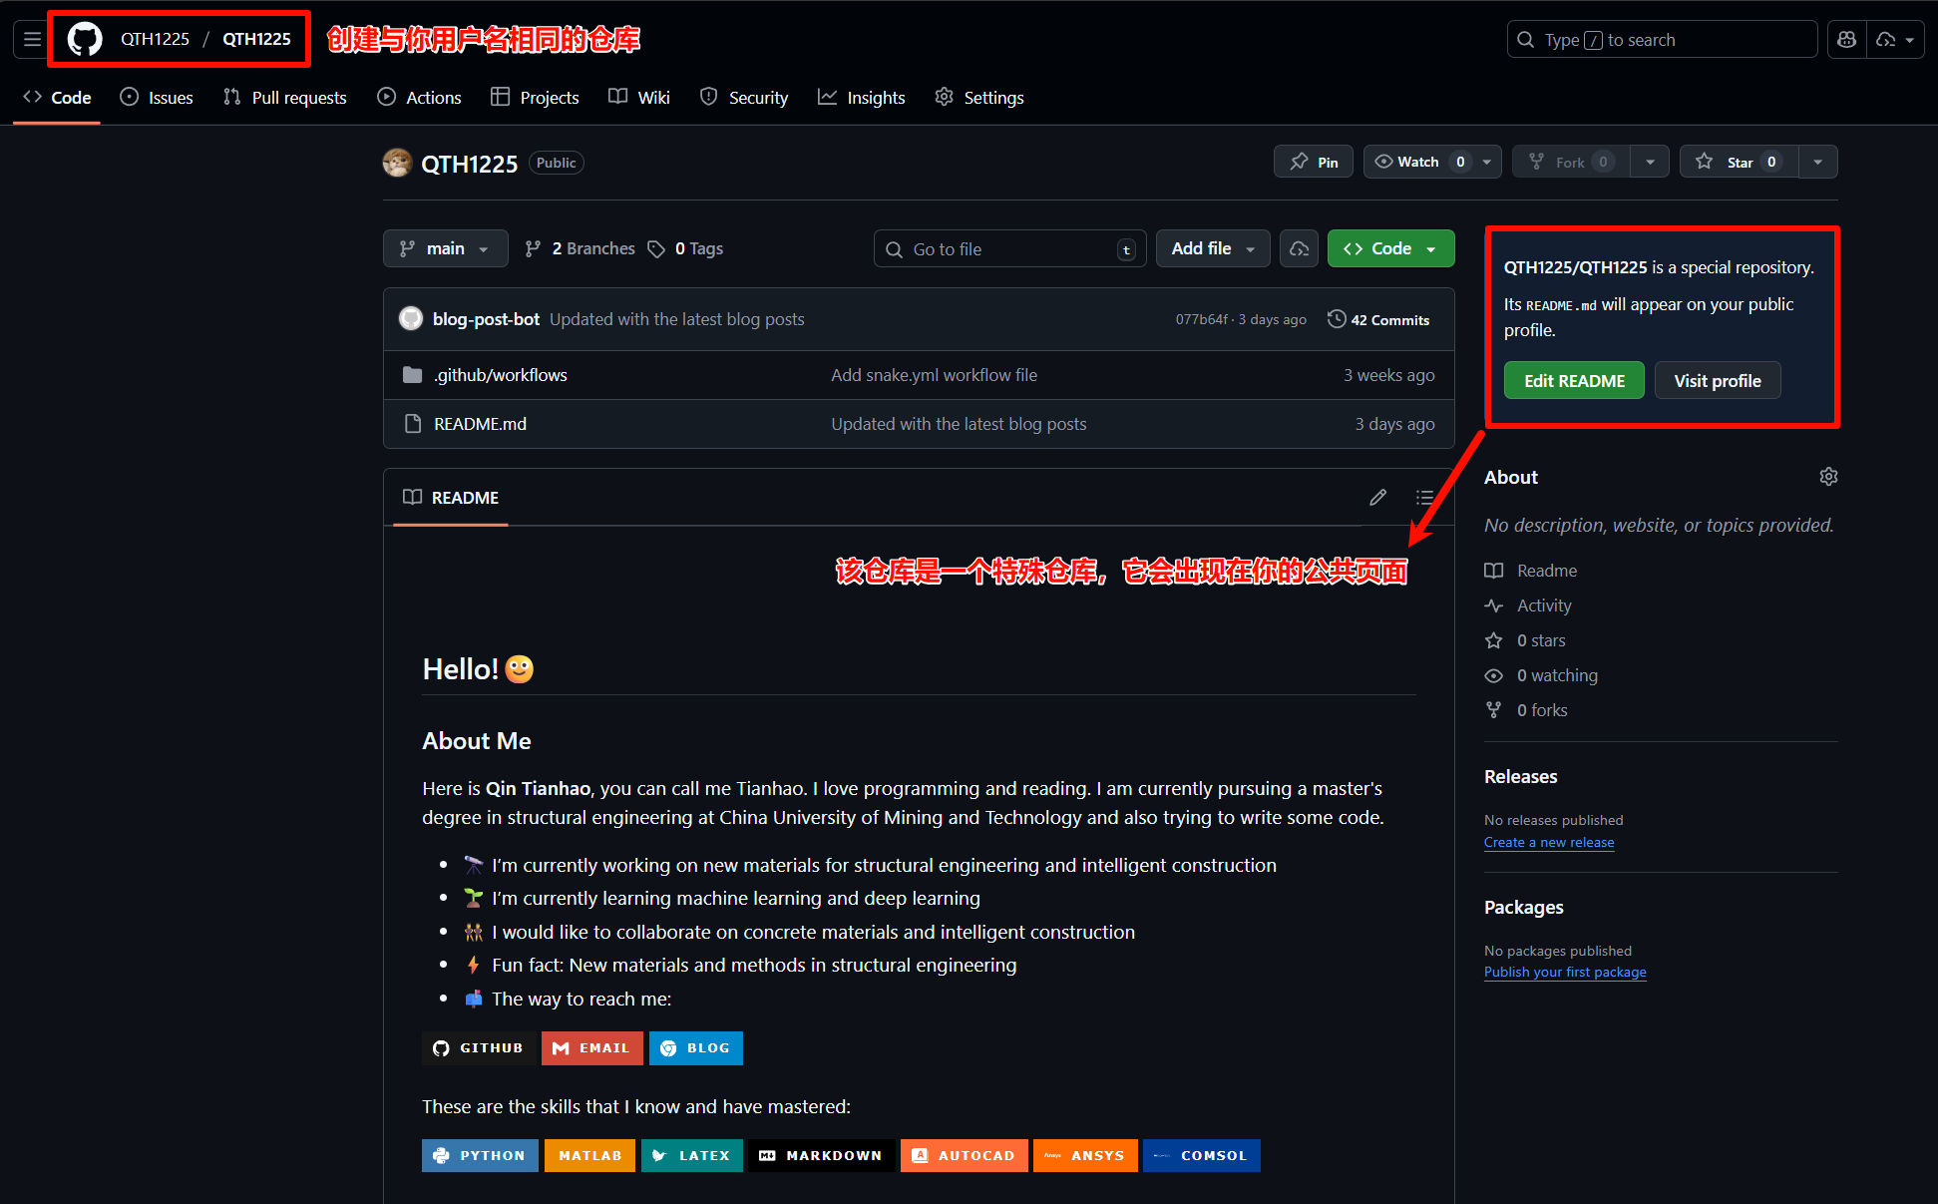The width and height of the screenshot is (1938, 1204).
Task: Open the Create a new release link
Action: pos(1548,842)
